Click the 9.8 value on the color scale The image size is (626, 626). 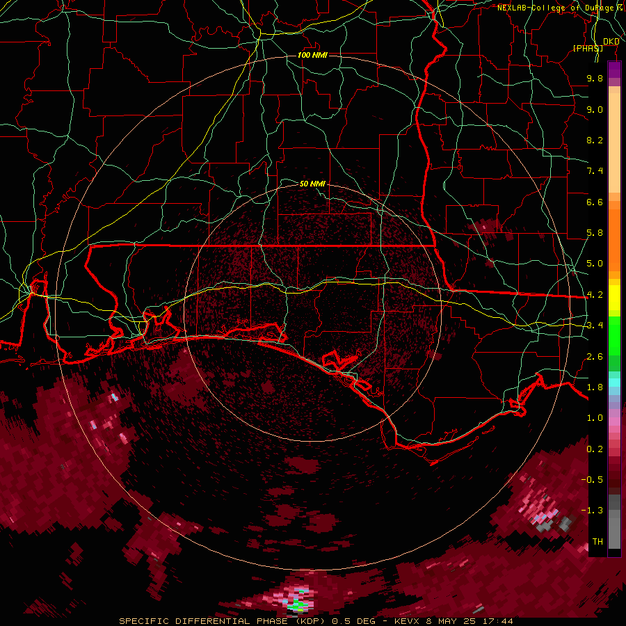coord(595,78)
